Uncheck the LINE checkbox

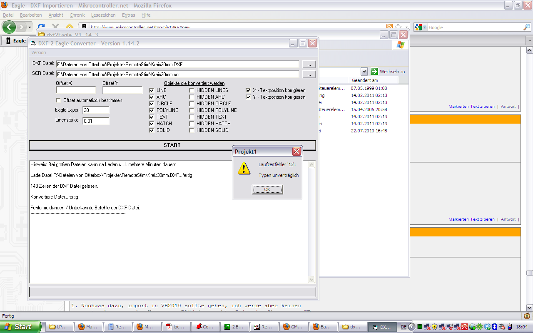[x=152, y=90]
